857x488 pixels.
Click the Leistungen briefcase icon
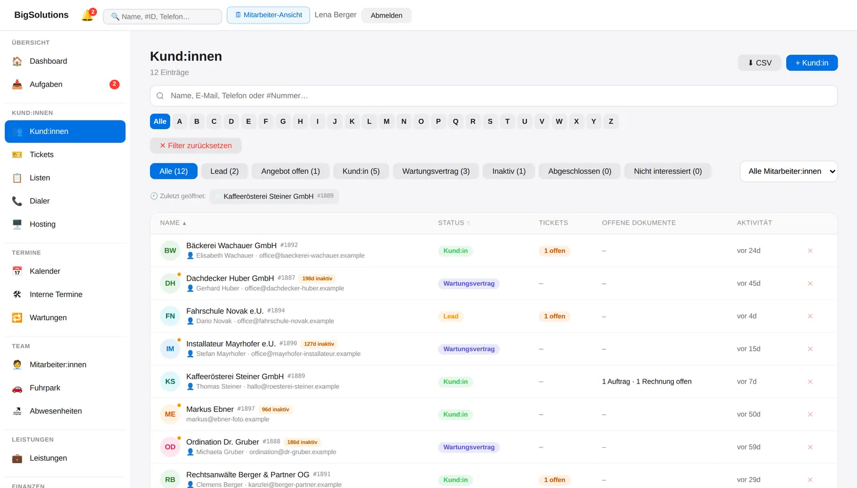(17, 458)
